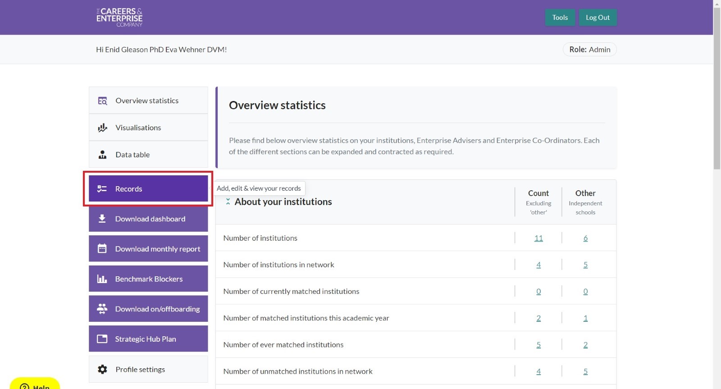
Task: Click the Records checklist icon
Action: point(102,189)
